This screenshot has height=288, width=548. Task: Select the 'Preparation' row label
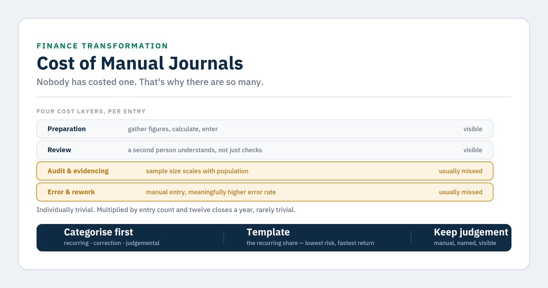(x=67, y=129)
